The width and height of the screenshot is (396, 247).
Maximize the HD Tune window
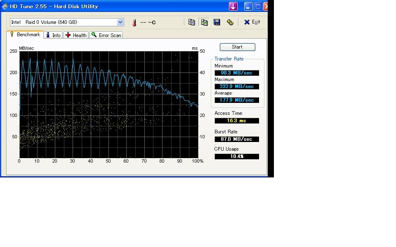point(258,6)
